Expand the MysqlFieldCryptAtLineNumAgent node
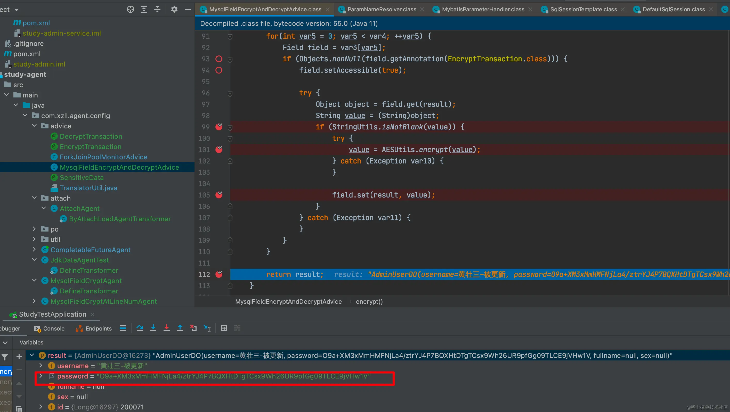730x412 pixels. coord(35,301)
